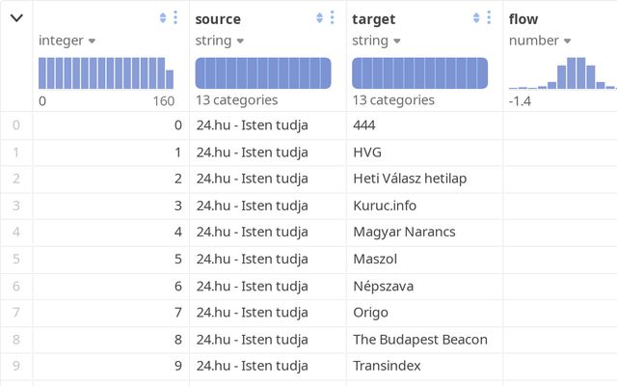Open the target column string type dropdown
This screenshot has width=617, height=386.
click(x=376, y=41)
